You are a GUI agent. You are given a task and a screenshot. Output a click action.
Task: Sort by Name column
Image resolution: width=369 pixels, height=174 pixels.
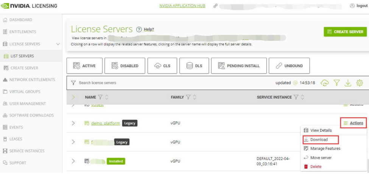click(x=106, y=97)
